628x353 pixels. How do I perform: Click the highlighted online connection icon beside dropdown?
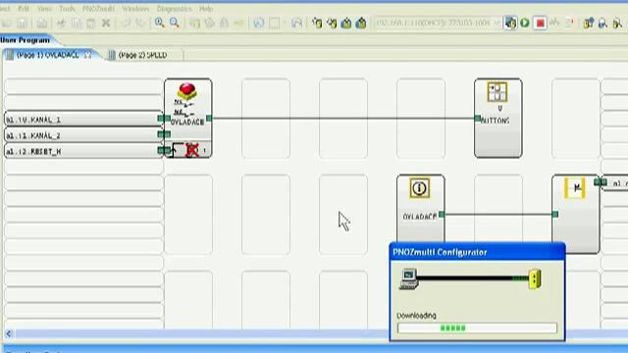[510, 23]
